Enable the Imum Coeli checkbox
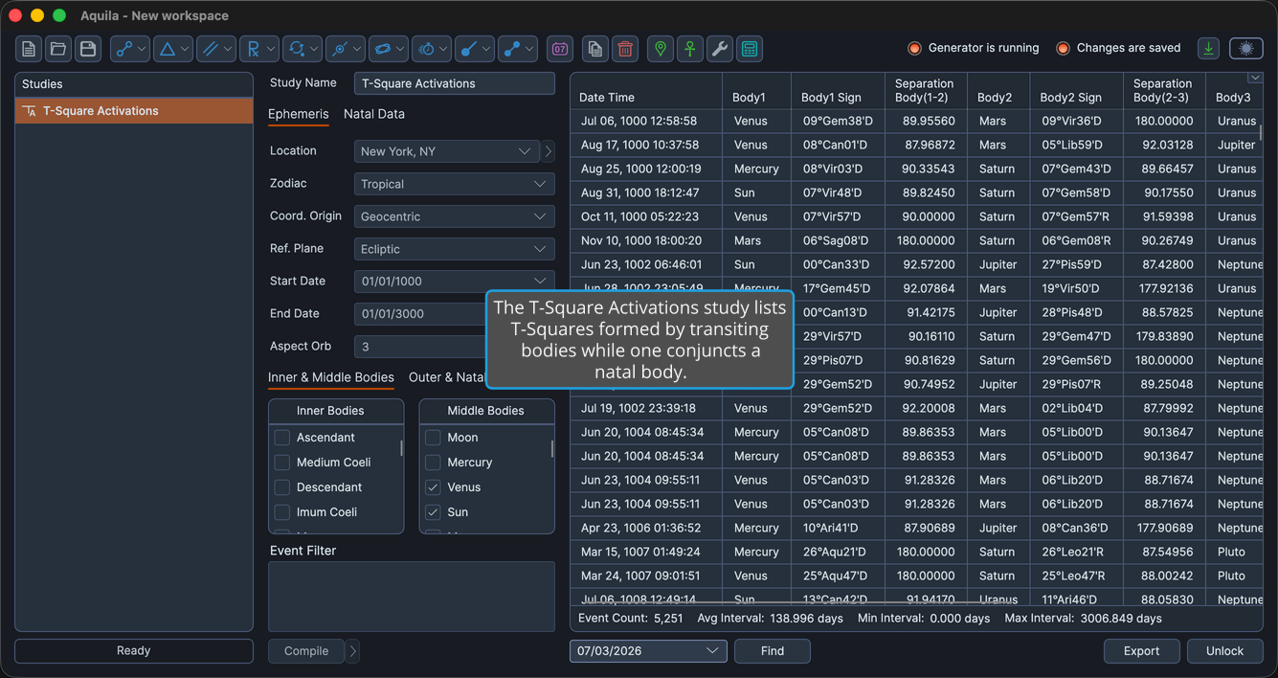 coord(282,512)
